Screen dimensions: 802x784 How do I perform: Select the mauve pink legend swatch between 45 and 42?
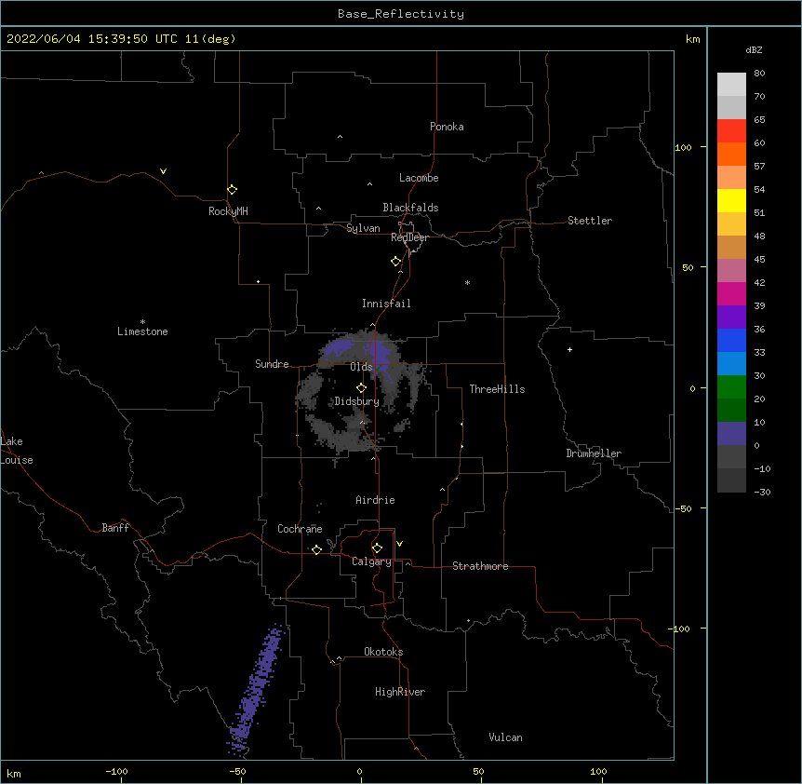tap(731, 270)
